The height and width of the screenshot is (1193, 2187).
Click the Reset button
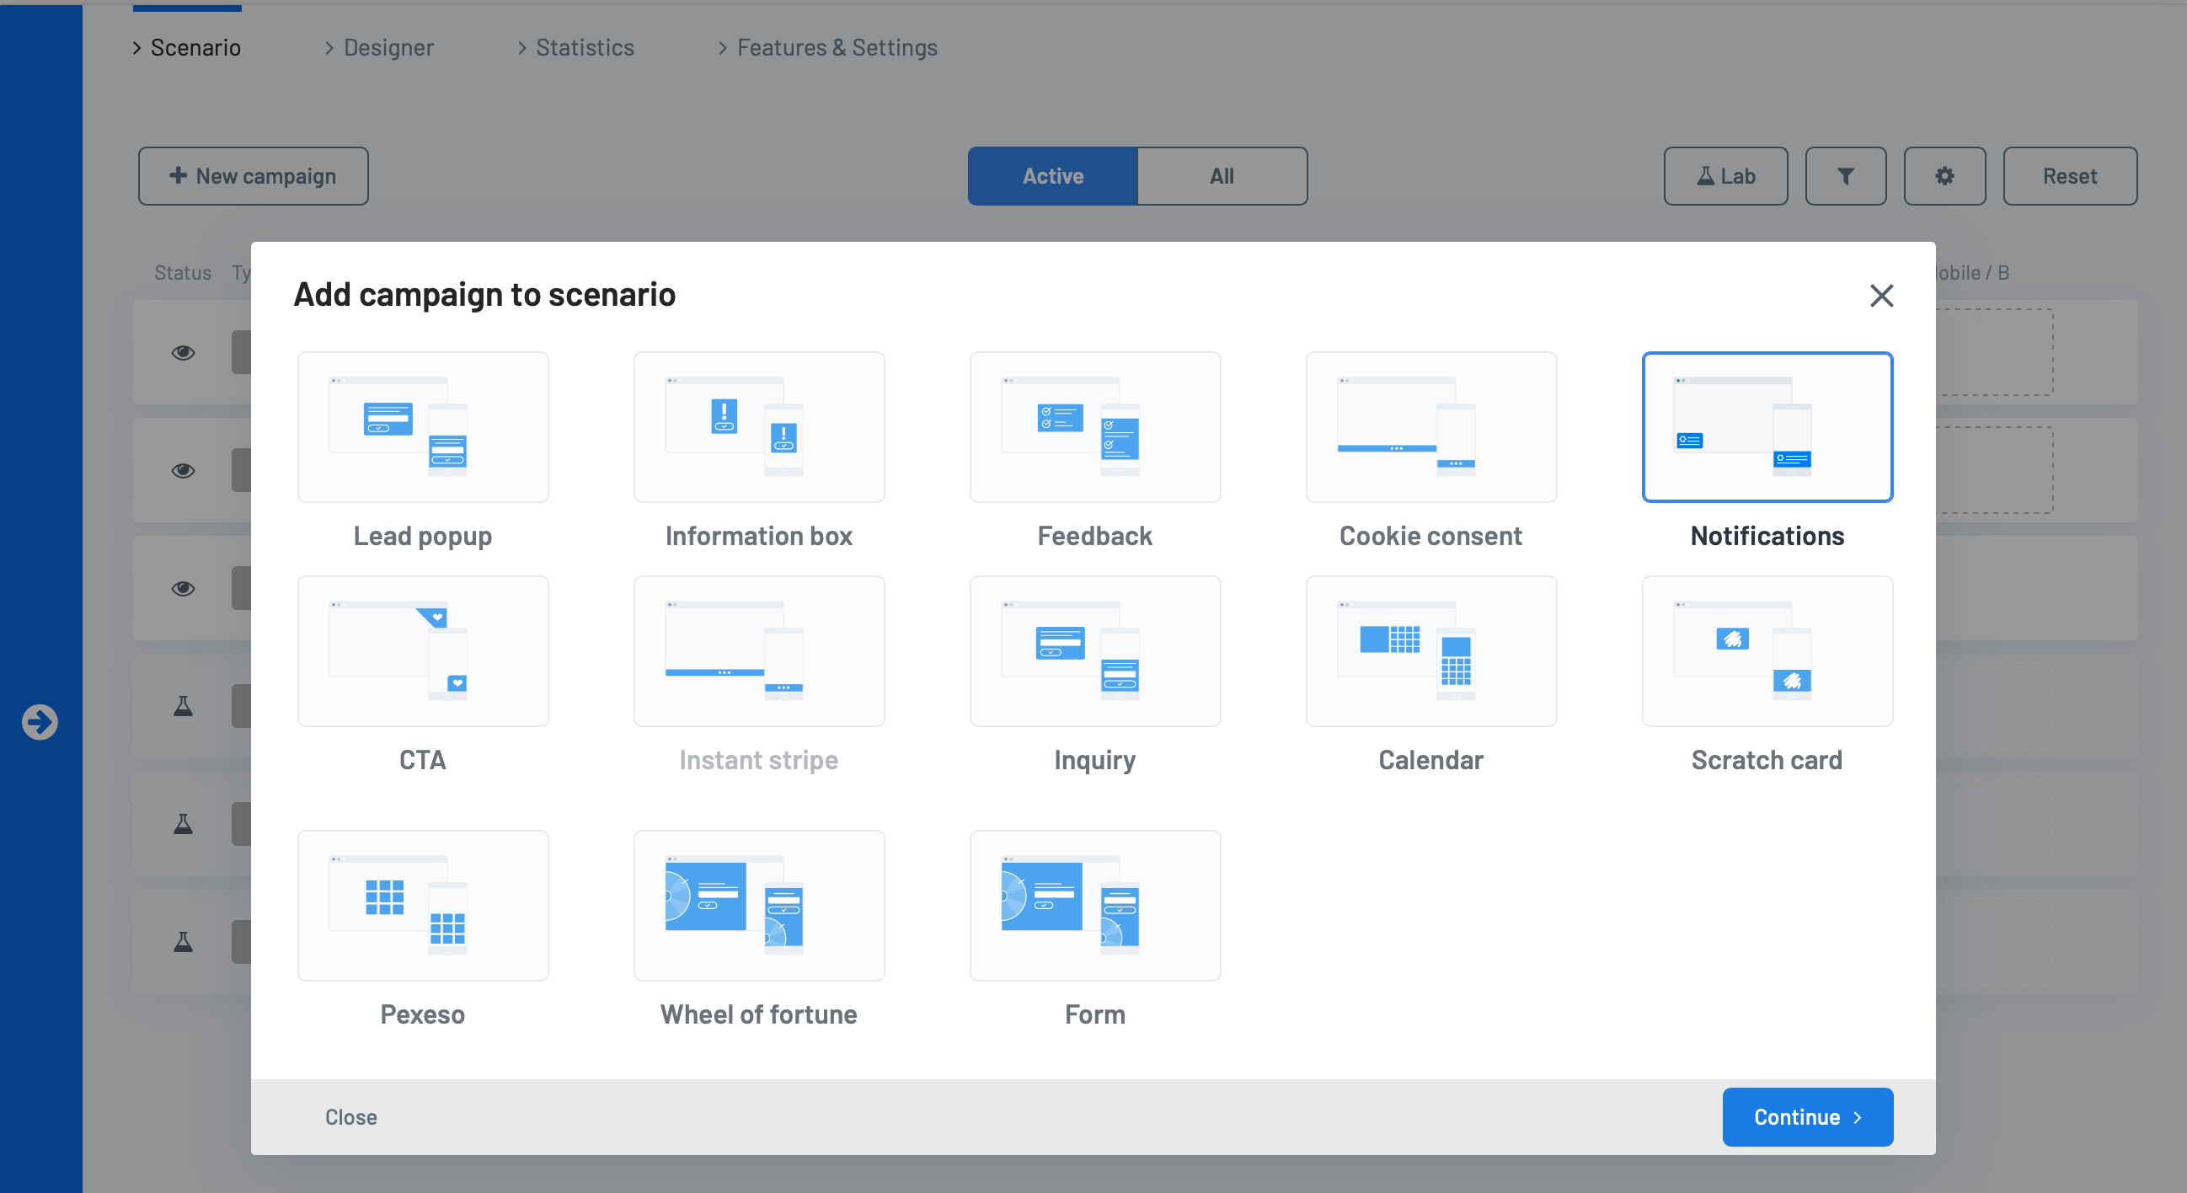(2070, 176)
